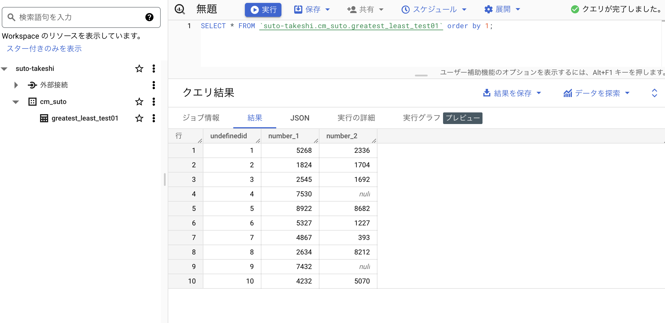Click the magnifier icon in the search field
This screenshot has height=323, width=665.
11,17
